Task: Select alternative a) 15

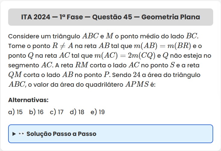Action: [x=15, y=112]
